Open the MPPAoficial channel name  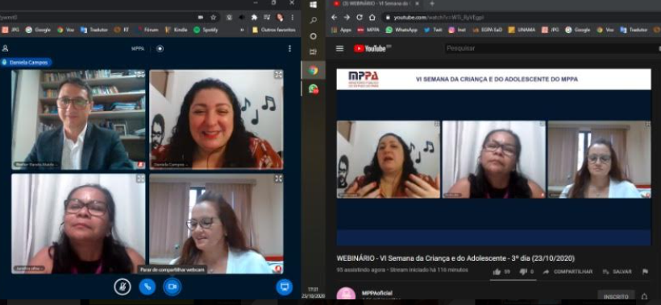tap(377, 293)
